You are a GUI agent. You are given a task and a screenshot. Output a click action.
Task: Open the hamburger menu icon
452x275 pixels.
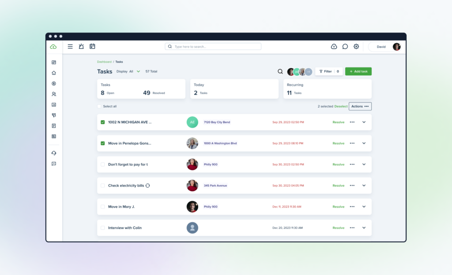(x=70, y=46)
